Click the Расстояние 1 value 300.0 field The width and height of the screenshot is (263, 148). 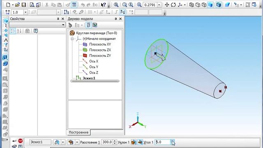[107, 142]
